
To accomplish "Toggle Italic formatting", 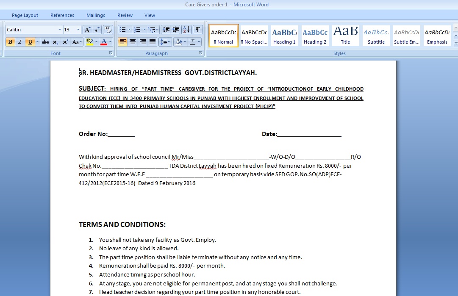I will pos(20,42).
